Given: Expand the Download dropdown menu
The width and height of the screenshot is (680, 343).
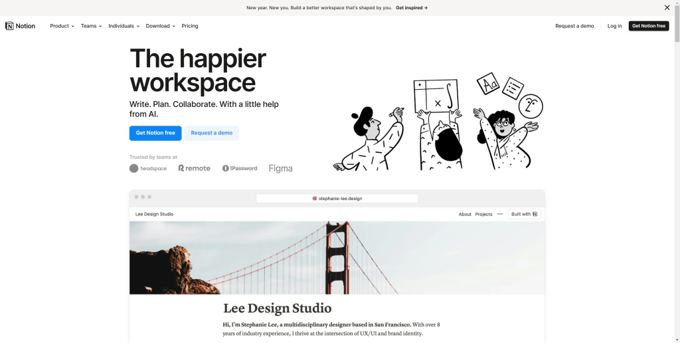Looking at the screenshot, I should [x=161, y=26].
